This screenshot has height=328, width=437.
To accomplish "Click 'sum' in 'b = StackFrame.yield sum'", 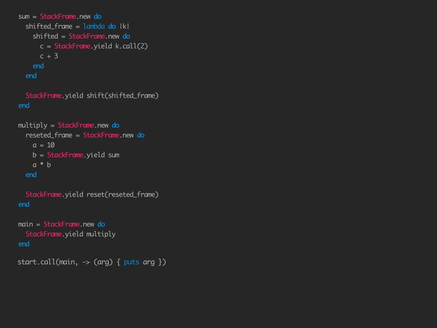I will point(114,155).
